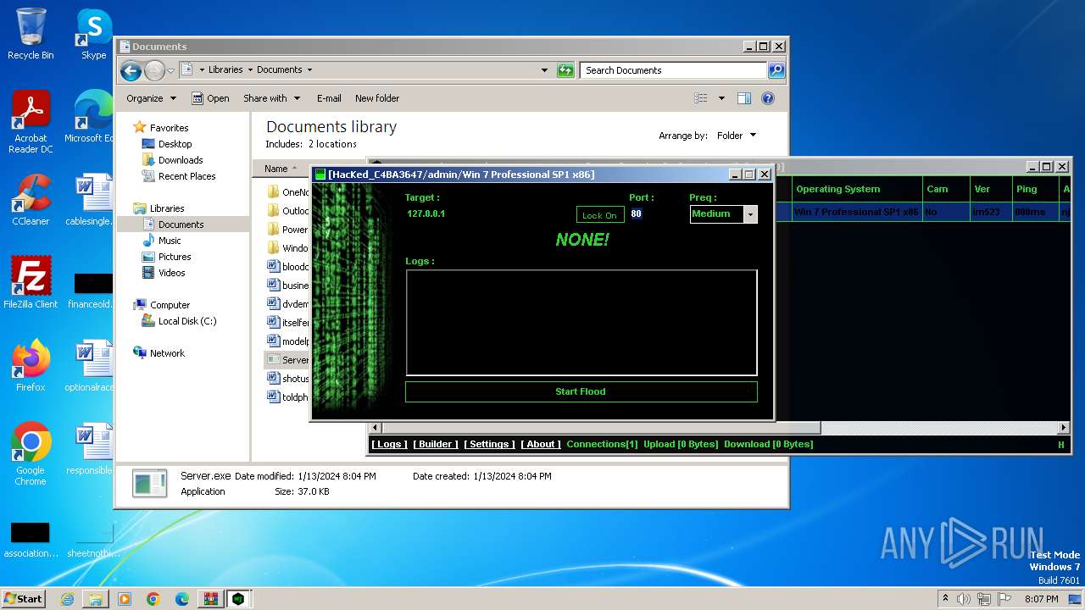Click the Port field showing 80
The width and height of the screenshot is (1085, 610).
[637, 213]
